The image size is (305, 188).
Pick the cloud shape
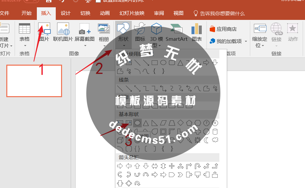(x=215, y=140)
